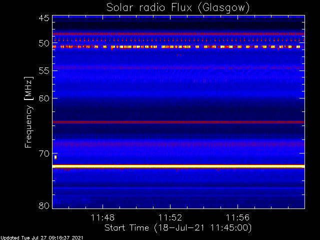Click the 'Solar radio Flux (Glasgow)' title
The width and height of the screenshot is (320, 240).
click(x=178, y=8)
